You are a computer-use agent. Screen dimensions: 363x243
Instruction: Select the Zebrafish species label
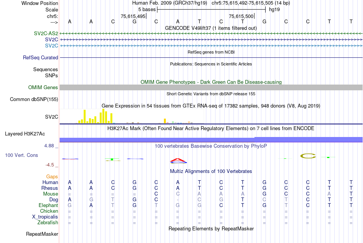(48, 222)
